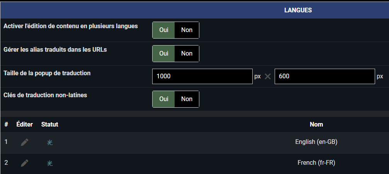This screenshot has height=174, width=389.
Task: Focus the popup width field showing 1000
Action: tap(202, 76)
